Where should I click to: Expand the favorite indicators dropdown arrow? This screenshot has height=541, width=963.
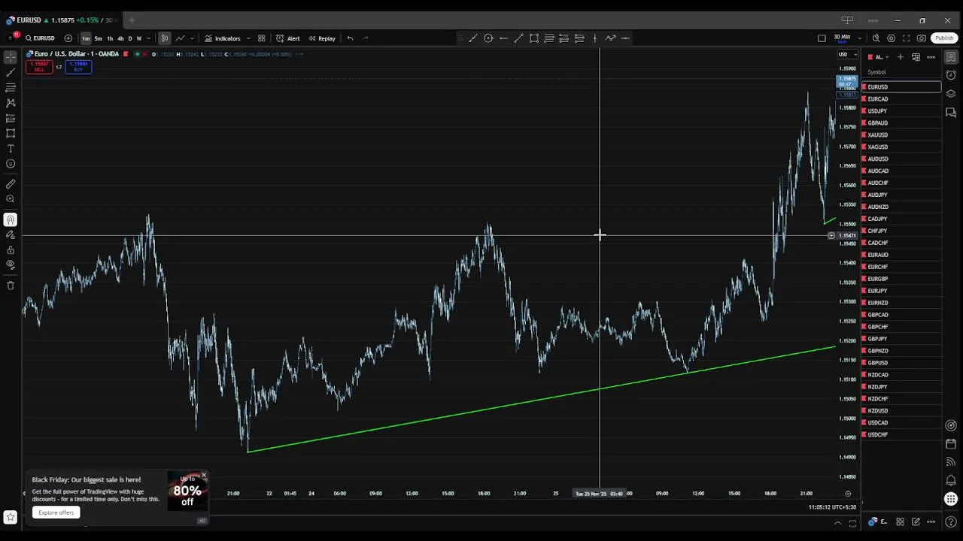(248, 38)
